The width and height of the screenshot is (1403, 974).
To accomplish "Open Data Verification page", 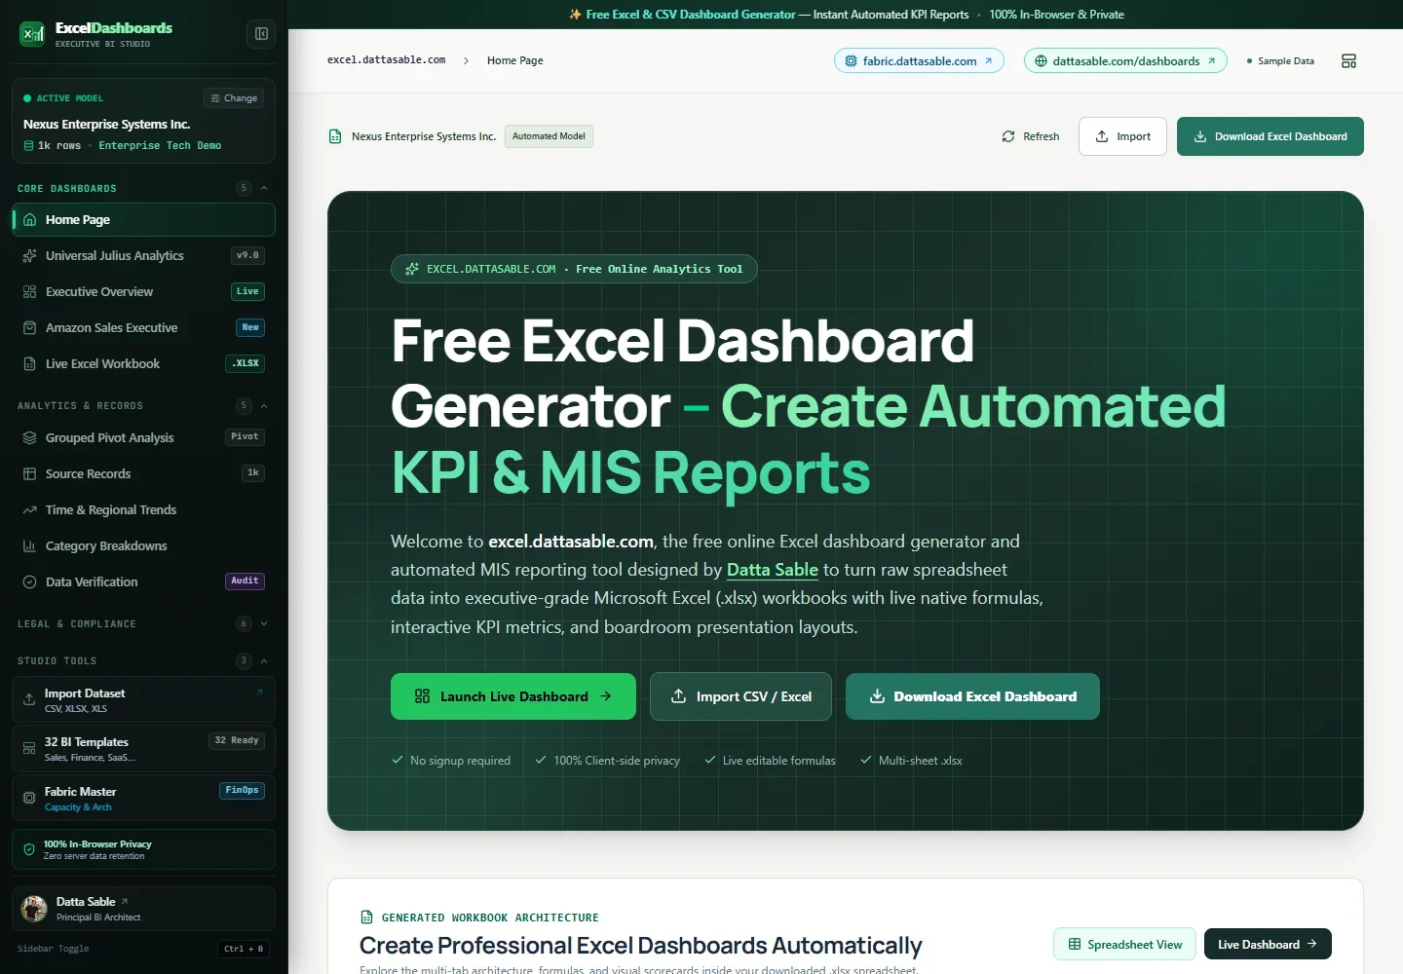I will tap(143, 582).
